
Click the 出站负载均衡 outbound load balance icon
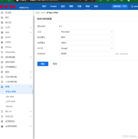pos(2,77)
